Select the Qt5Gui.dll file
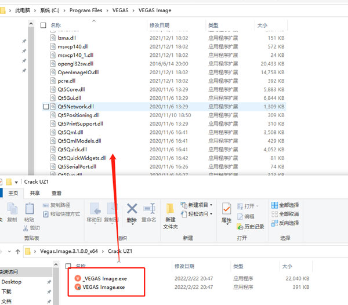 tap(69, 98)
